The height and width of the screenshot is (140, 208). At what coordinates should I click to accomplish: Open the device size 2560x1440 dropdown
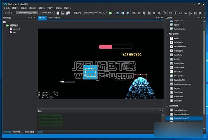click(x=95, y=13)
